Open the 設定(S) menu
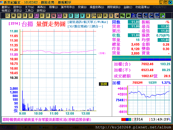The image size is (173, 130). point(18,11)
